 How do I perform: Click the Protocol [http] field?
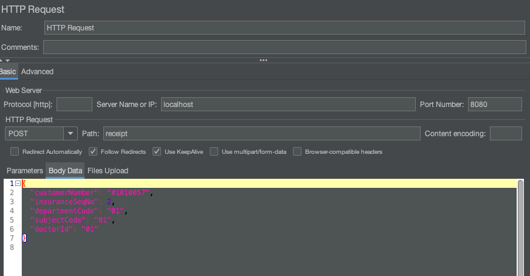[x=74, y=104]
